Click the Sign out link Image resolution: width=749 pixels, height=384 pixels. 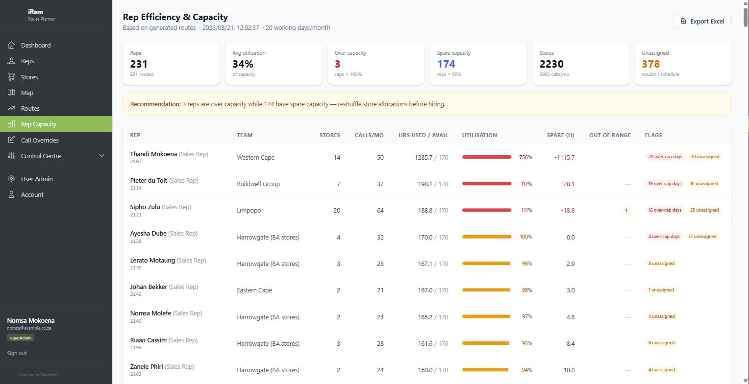click(17, 353)
